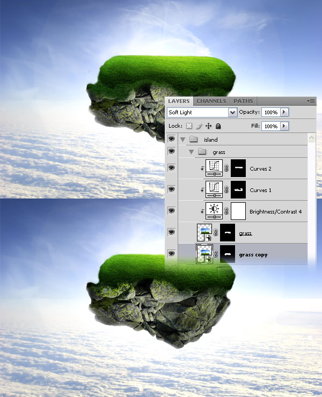322x397 pixels.
Task: Toggle lock all padlock icon
Action: pos(218,126)
